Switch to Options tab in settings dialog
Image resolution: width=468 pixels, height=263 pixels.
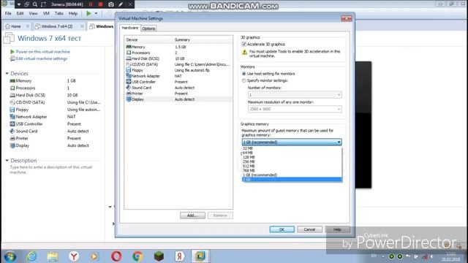tap(148, 28)
